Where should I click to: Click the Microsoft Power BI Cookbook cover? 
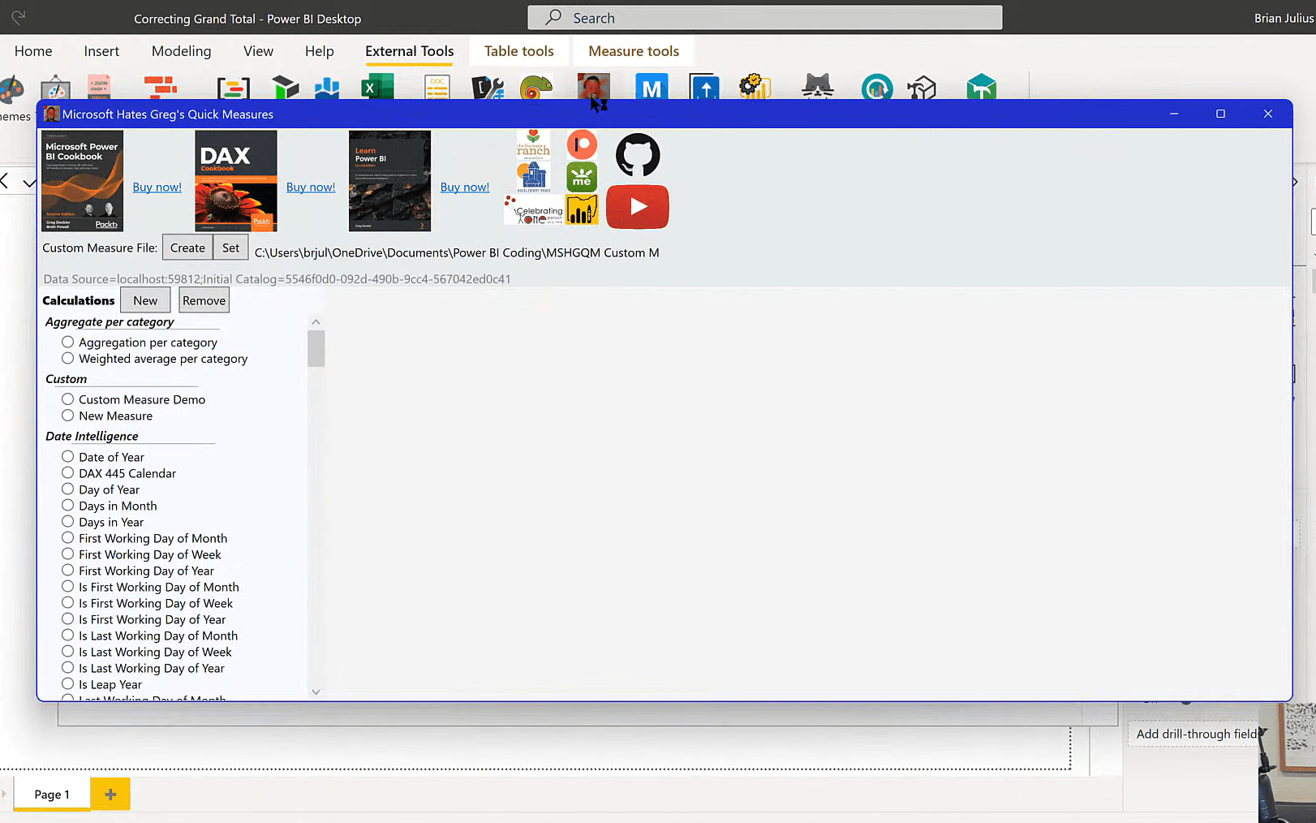click(82, 181)
